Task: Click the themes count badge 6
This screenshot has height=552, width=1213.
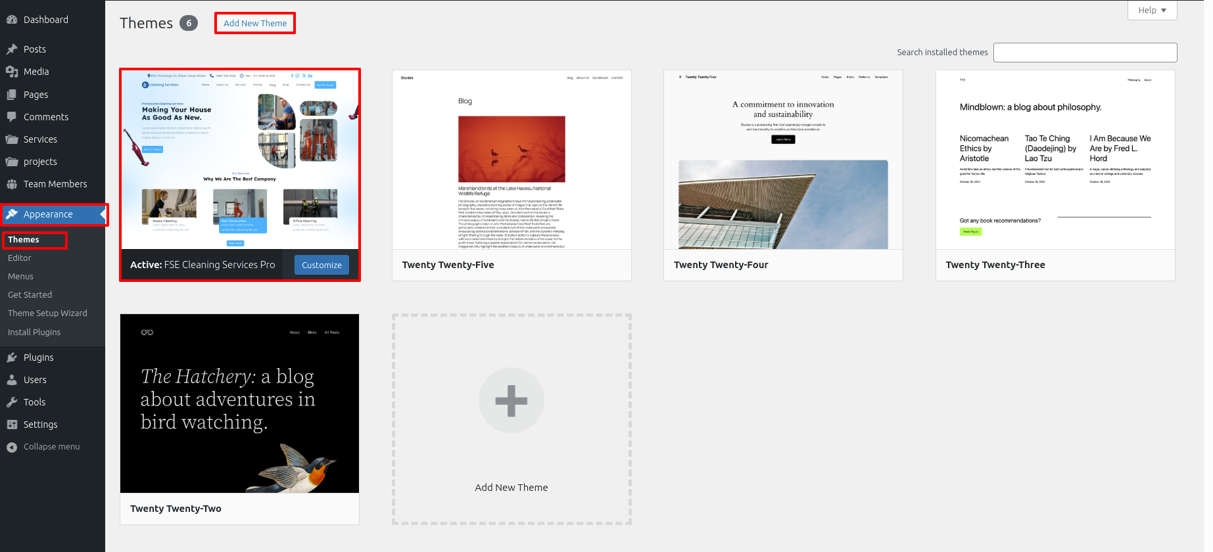Action: click(x=189, y=23)
